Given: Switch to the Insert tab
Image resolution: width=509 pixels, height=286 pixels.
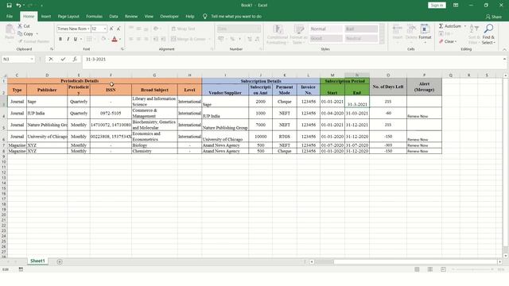Looking at the screenshot, I should tap(46, 16).
